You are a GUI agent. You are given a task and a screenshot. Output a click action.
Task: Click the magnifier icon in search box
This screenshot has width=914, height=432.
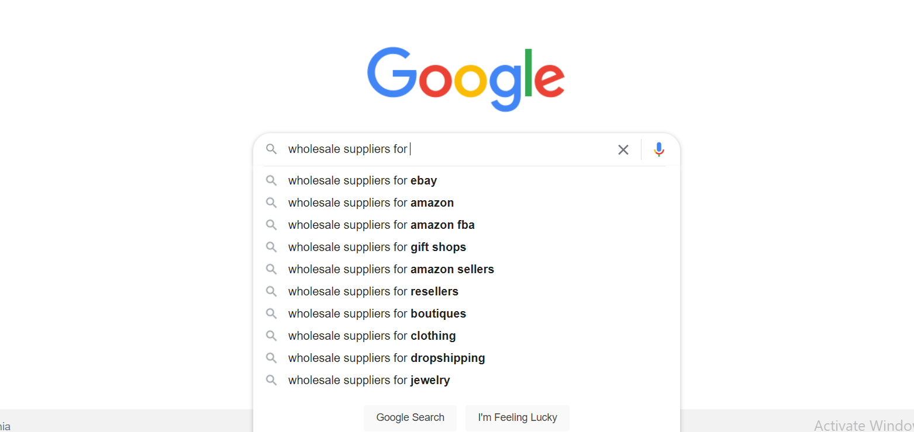[271, 149]
